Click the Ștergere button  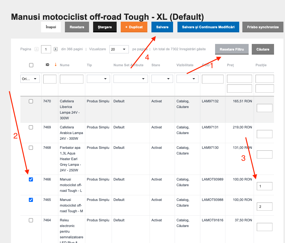[105, 27]
